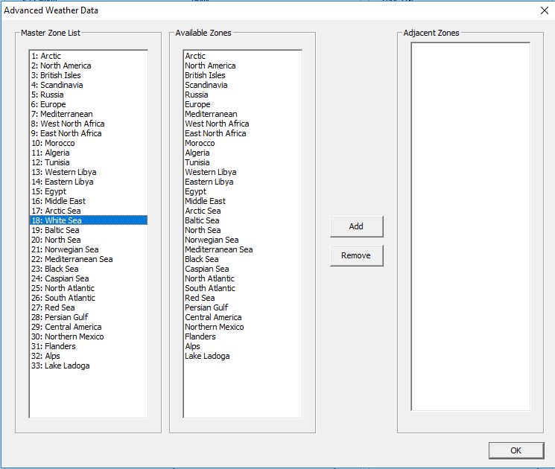Screen dimensions: 555x469
Task: Click the Add button
Action: coord(356,226)
